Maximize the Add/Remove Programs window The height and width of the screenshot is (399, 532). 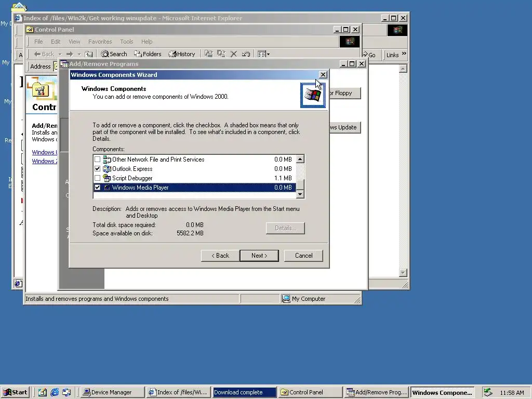click(352, 64)
